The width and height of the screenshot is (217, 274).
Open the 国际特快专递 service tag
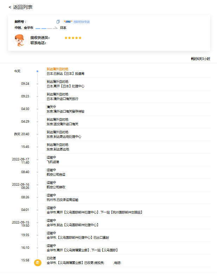81,22
